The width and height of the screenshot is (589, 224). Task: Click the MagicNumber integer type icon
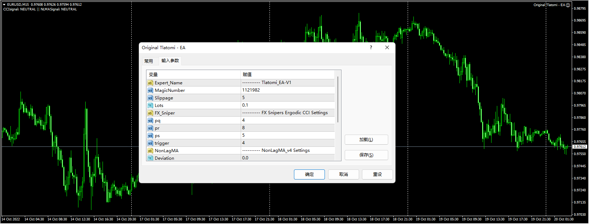(x=150, y=90)
